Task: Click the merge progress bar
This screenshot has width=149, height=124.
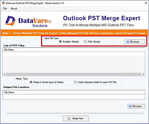Action: pyautogui.click(x=75, y=113)
